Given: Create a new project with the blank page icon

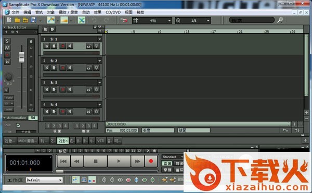Looking at the screenshot, I should tap(9, 20).
